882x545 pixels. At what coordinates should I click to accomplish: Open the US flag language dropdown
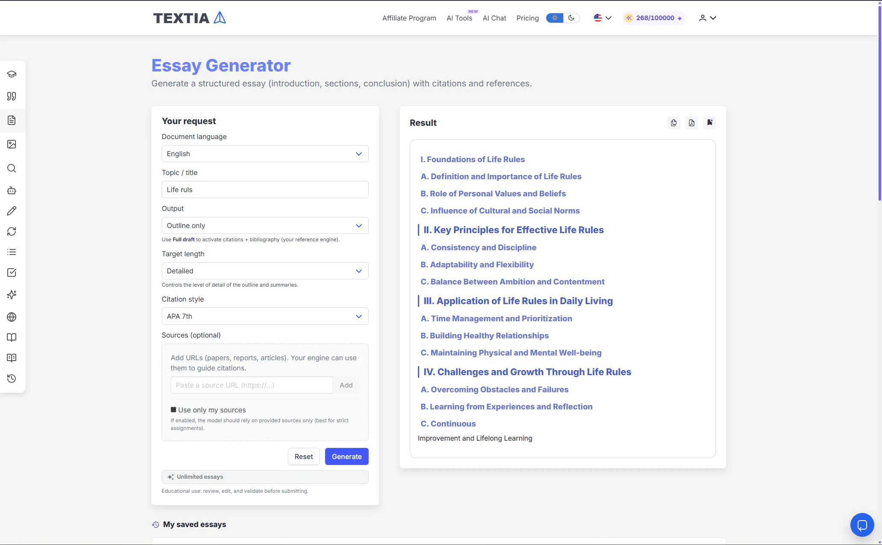pyautogui.click(x=602, y=18)
